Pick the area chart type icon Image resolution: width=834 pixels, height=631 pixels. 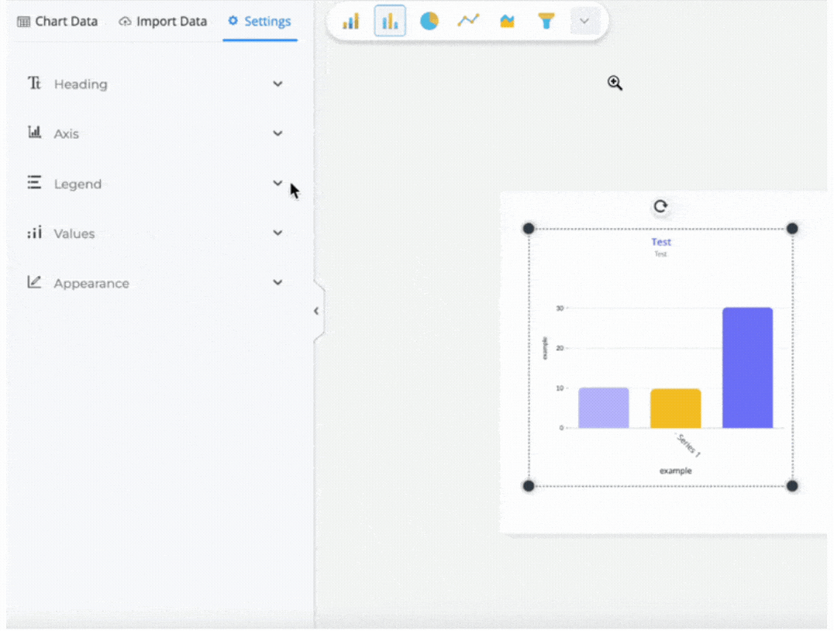(508, 21)
